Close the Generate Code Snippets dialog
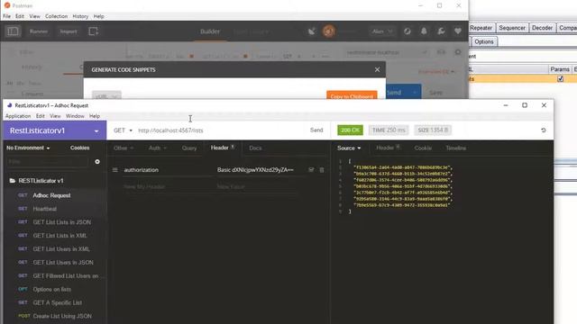 377,69
